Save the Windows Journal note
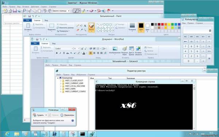The width and height of the screenshot is (219, 137). pyautogui.click(x=15, y=11)
